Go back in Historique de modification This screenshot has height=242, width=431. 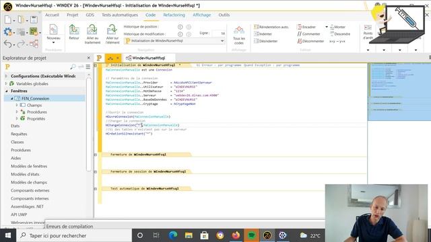[180, 34]
